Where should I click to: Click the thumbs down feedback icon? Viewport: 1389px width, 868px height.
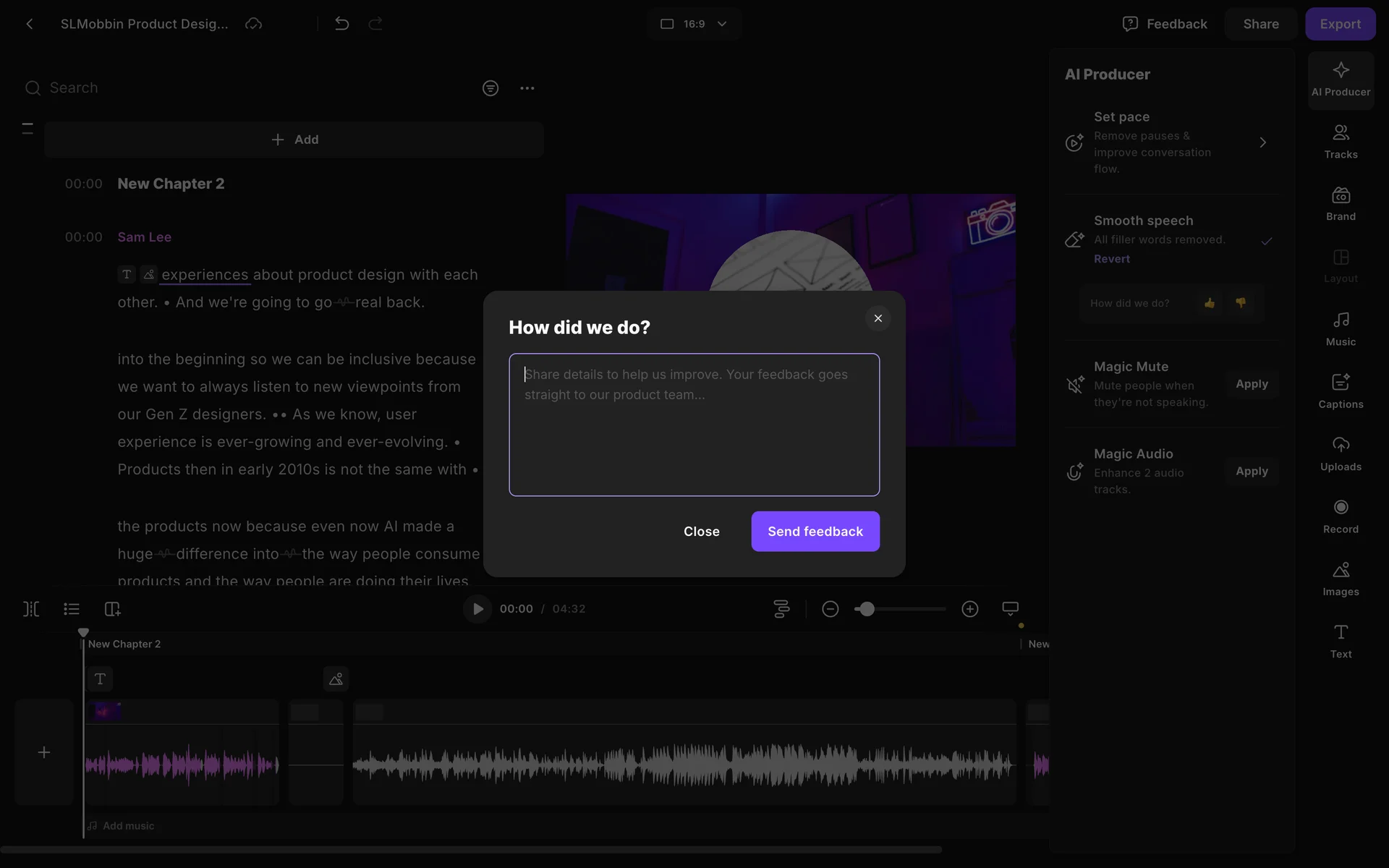coord(1241,303)
